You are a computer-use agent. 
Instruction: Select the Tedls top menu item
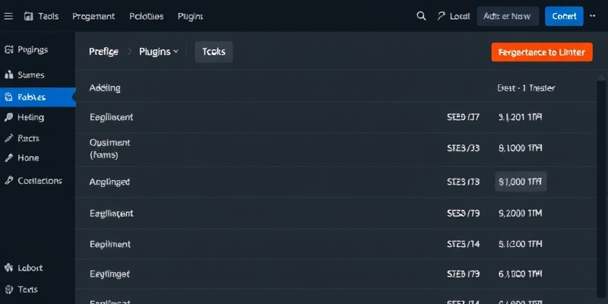pos(49,16)
